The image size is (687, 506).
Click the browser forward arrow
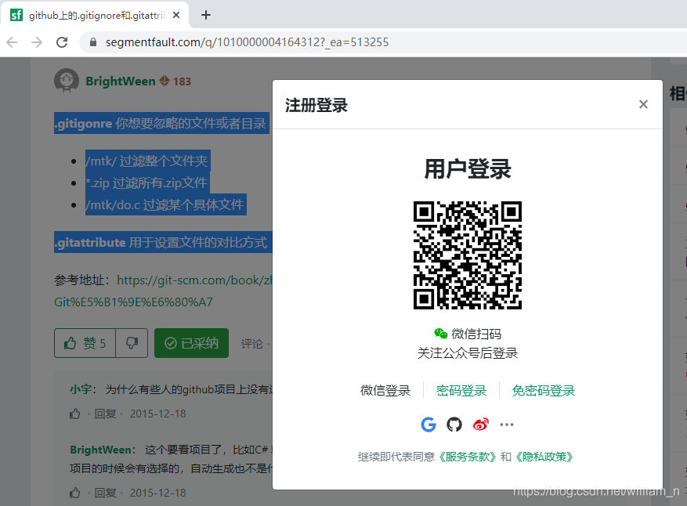coord(37,42)
